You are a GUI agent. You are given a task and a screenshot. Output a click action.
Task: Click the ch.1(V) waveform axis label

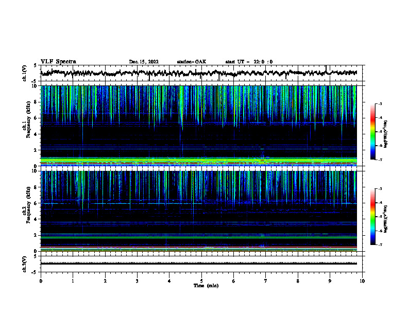(25, 73)
